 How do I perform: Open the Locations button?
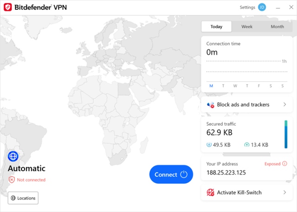point(23,198)
